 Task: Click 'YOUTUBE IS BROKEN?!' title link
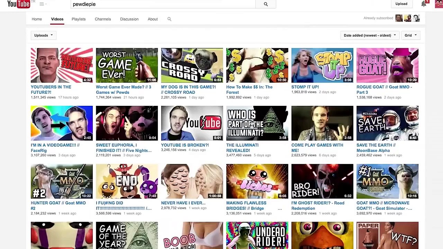click(x=185, y=145)
